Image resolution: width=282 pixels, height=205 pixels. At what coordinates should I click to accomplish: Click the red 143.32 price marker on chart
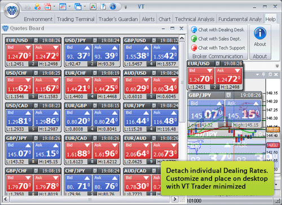click(273, 145)
